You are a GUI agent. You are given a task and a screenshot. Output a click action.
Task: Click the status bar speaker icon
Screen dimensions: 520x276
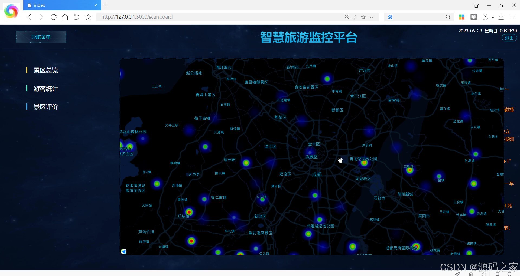pyautogui.click(x=484, y=274)
